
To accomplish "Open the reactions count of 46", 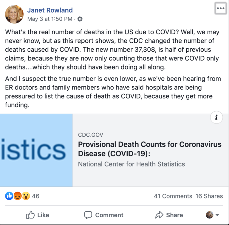I will (36, 196).
